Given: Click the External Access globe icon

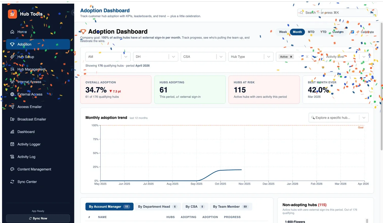Looking at the screenshot, I should (12, 94).
